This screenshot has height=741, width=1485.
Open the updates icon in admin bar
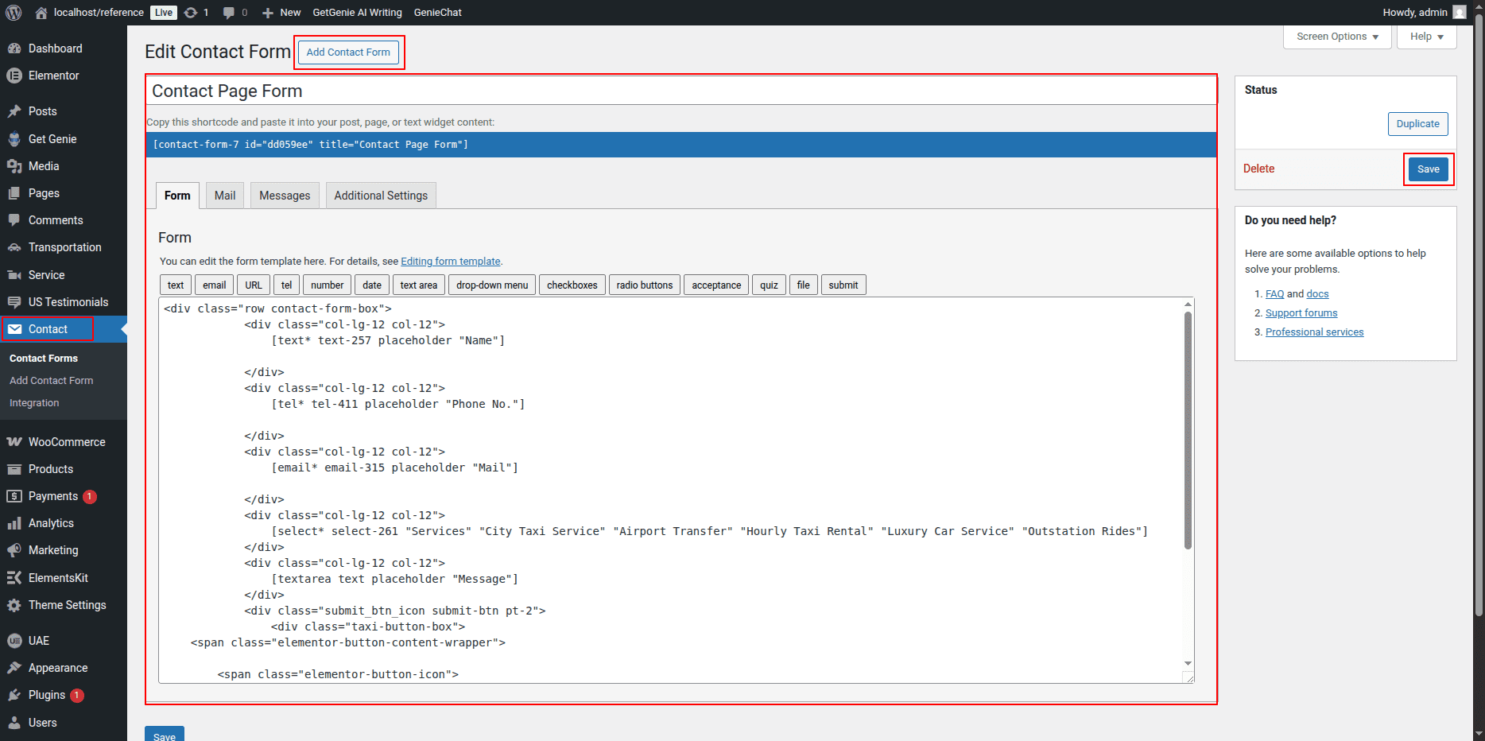click(x=191, y=12)
